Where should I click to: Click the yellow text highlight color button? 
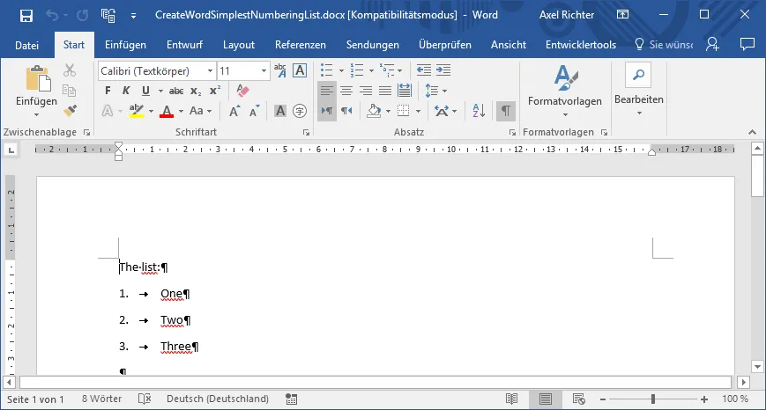tap(137, 111)
